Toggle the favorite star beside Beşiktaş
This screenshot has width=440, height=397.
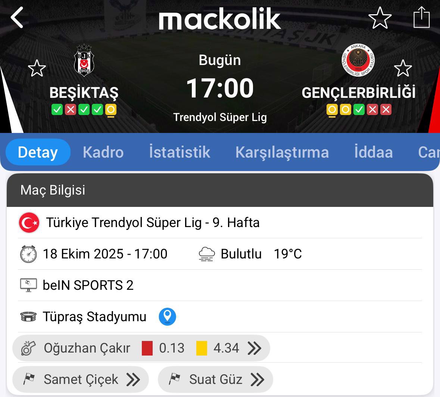(x=37, y=68)
